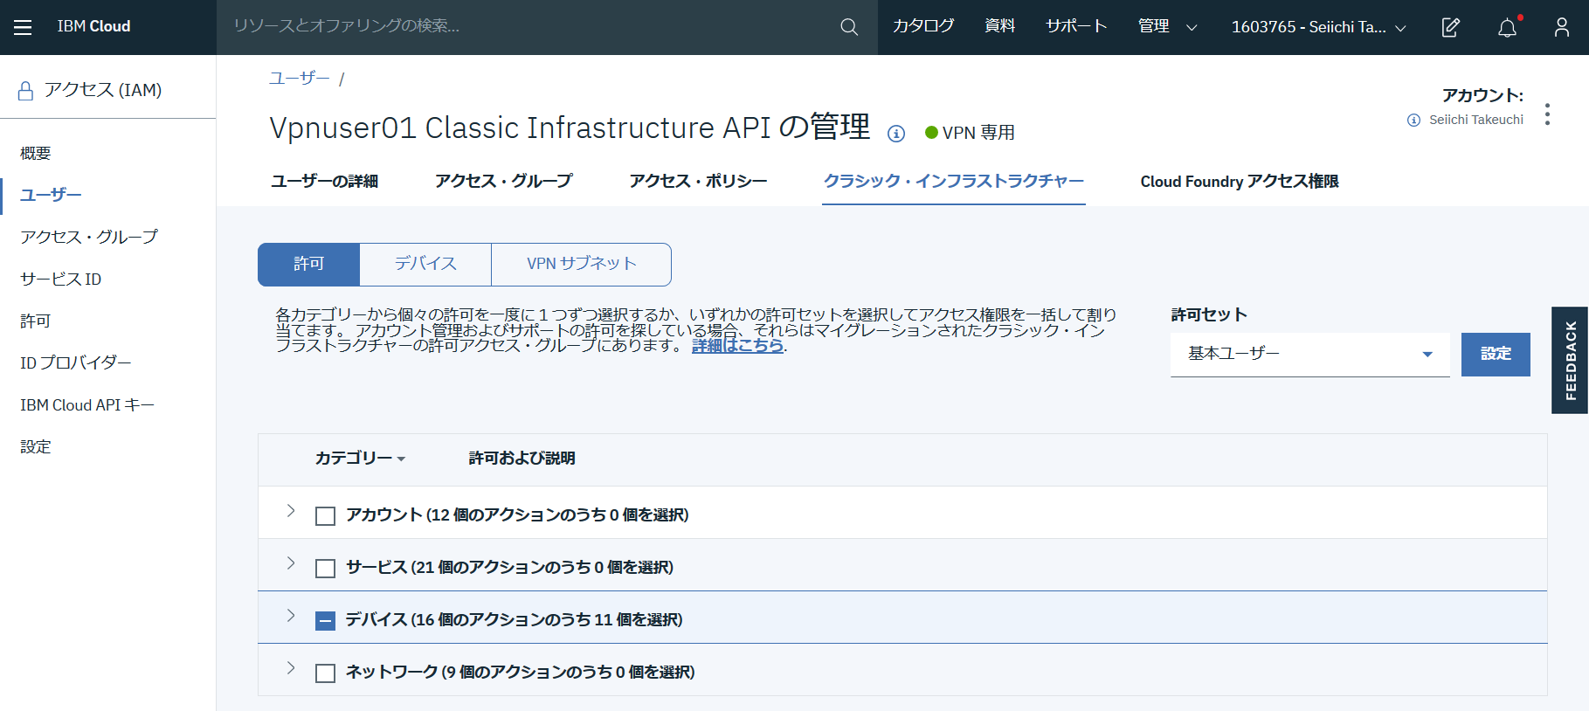Expand the デバイス permissions row
Screen dimensions: 1589x711
291,616
